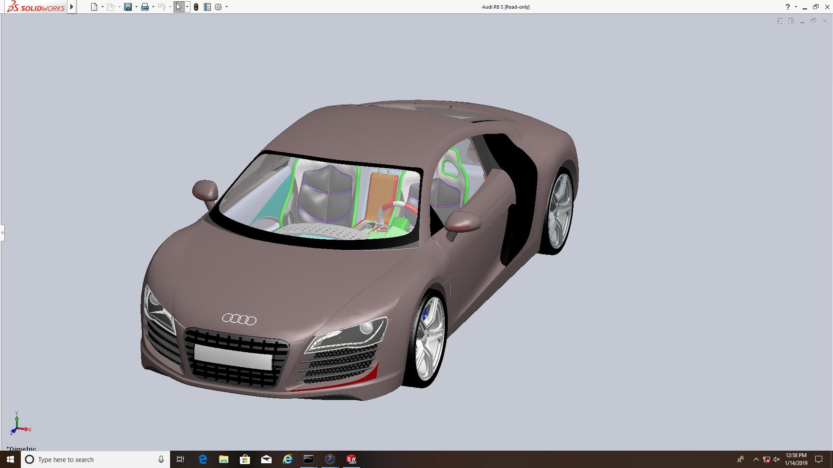833x468 pixels.
Task: Expand the SolidWorks menu flyout arrow
Action: coord(72,7)
